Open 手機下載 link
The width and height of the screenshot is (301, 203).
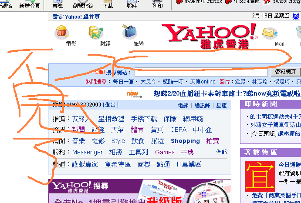tap(144, 119)
